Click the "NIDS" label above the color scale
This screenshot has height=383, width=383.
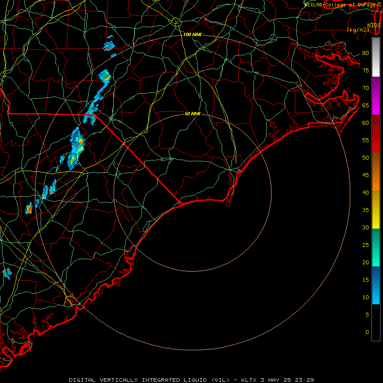[x=374, y=25]
